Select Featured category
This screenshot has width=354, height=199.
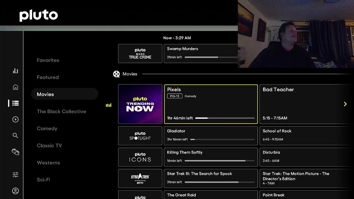tap(48, 77)
